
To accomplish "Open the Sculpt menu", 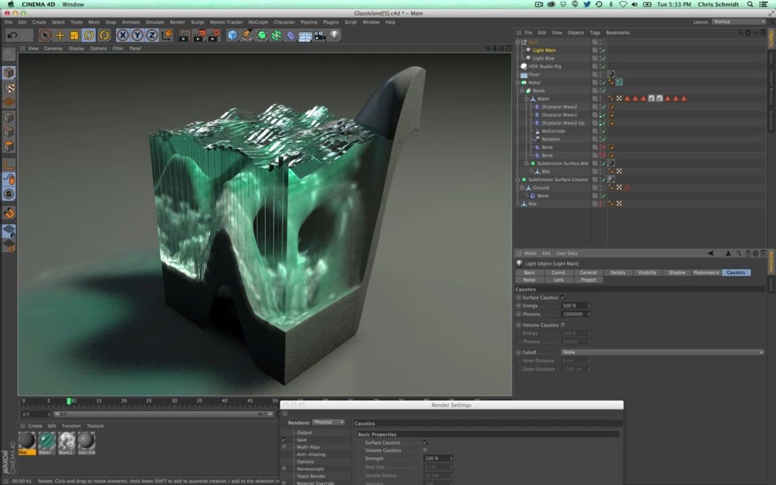I will point(197,22).
